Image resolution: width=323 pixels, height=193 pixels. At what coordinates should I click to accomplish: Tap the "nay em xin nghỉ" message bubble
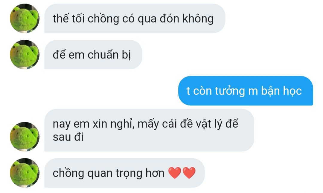pos(149,130)
